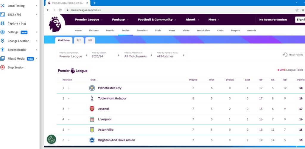This screenshot has width=305, height=149.
Task: Click the Liverpool club badge
Action: [x=92, y=119]
